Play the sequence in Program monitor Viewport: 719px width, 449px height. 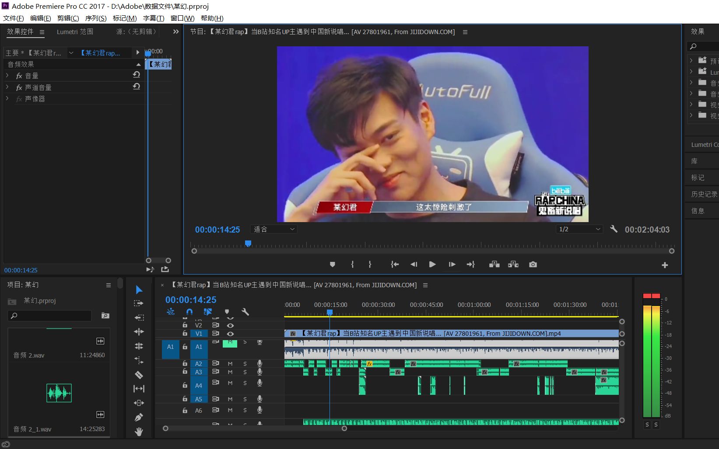click(x=432, y=265)
